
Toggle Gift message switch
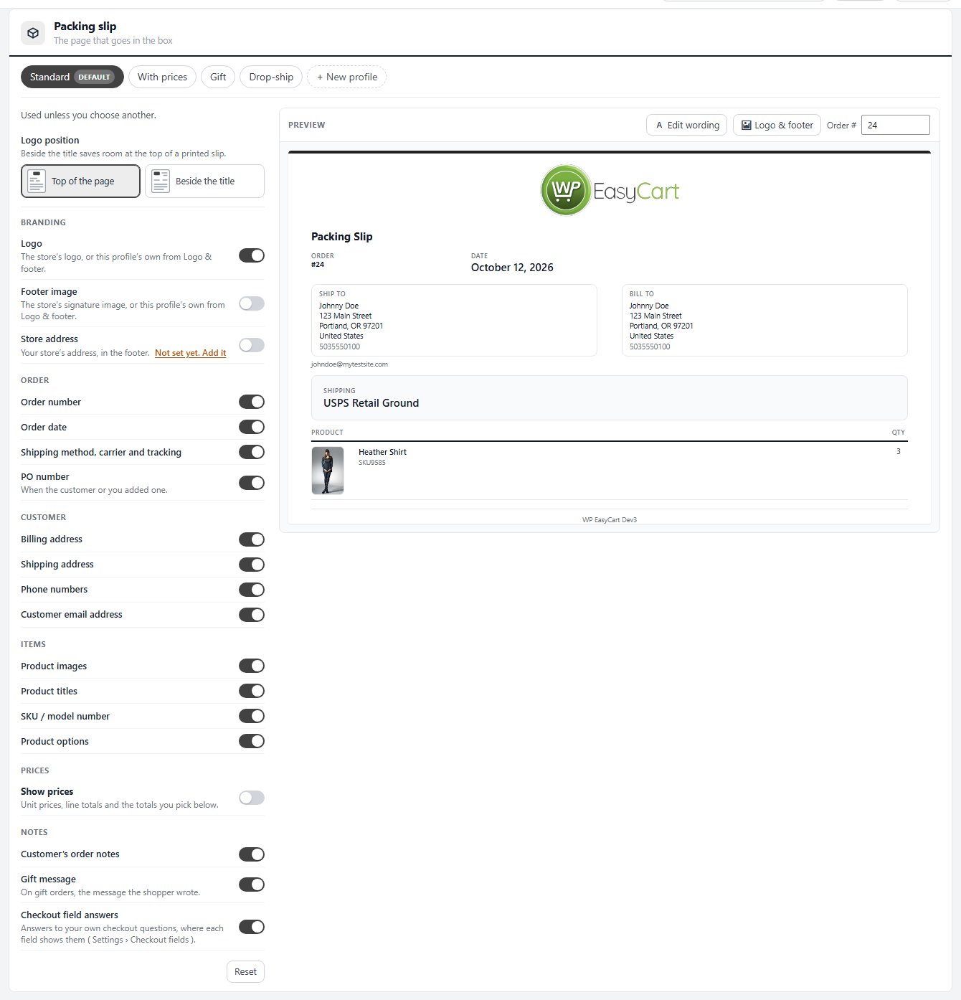coord(252,885)
